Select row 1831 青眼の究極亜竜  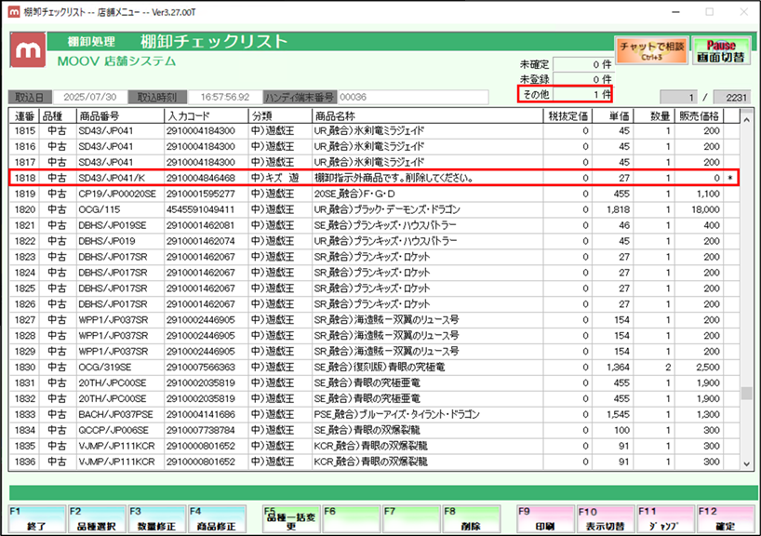coord(374,382)
